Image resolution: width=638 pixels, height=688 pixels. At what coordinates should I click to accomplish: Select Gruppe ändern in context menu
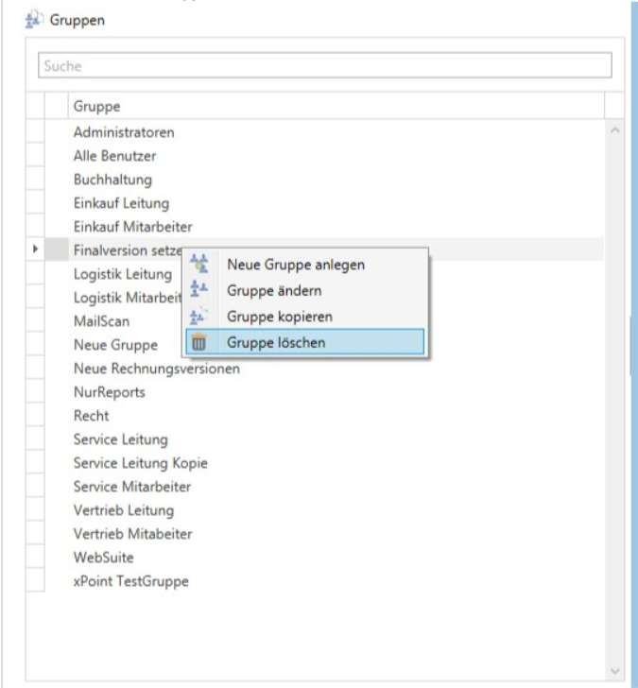[x=274, y=290]
